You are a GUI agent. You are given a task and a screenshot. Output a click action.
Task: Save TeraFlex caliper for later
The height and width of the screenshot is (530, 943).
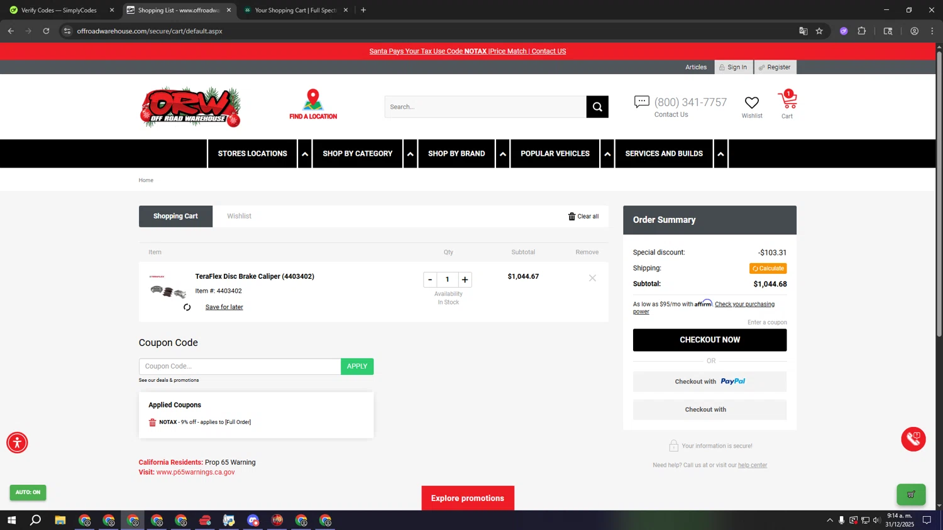(224, 307)
